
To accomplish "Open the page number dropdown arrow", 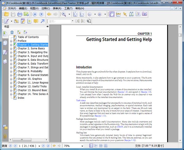I will [x=39, y=146].
